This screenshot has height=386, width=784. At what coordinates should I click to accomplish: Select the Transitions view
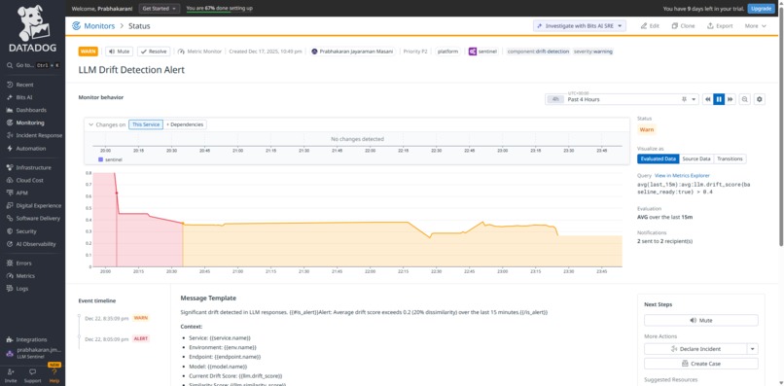click(x=730, y=159)
